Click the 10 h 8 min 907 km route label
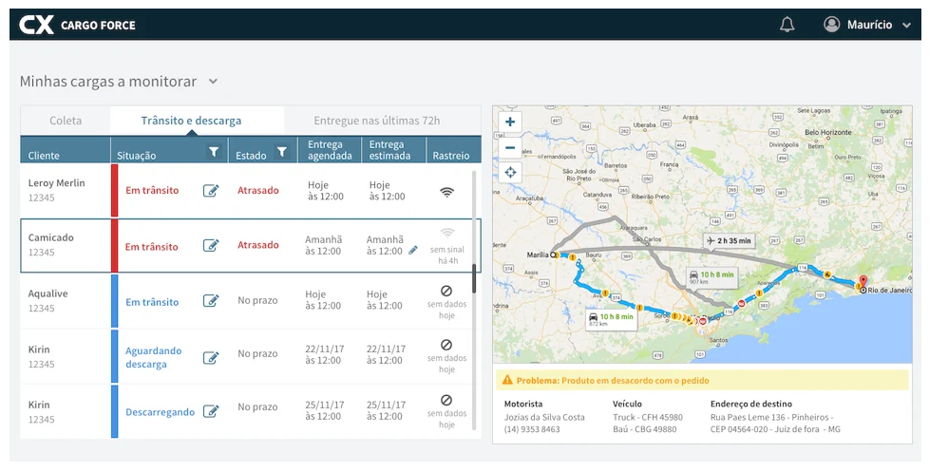Viewport: 929px width, 472px height. [x=711, y=277]
